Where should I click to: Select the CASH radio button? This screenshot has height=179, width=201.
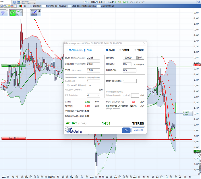(x=107, y=50)
